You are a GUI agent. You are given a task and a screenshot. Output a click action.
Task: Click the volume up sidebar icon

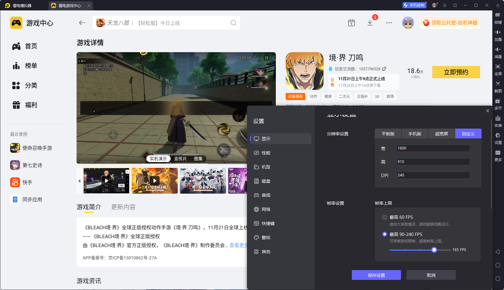tap(498, 32)
